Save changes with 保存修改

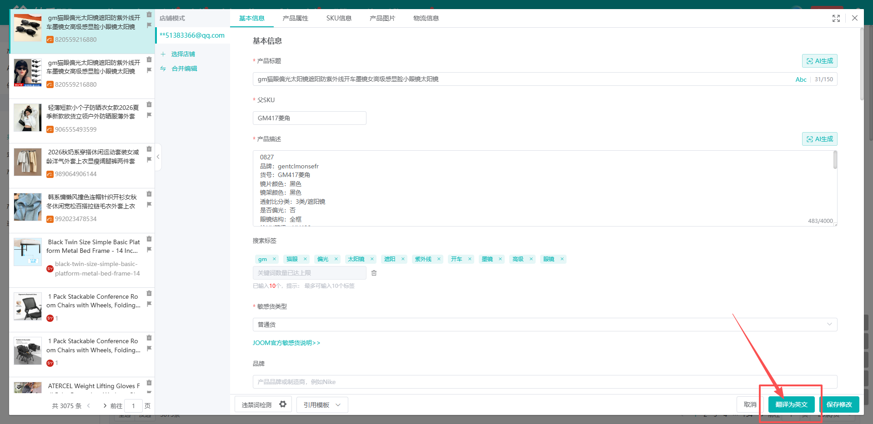coord(839,404)
